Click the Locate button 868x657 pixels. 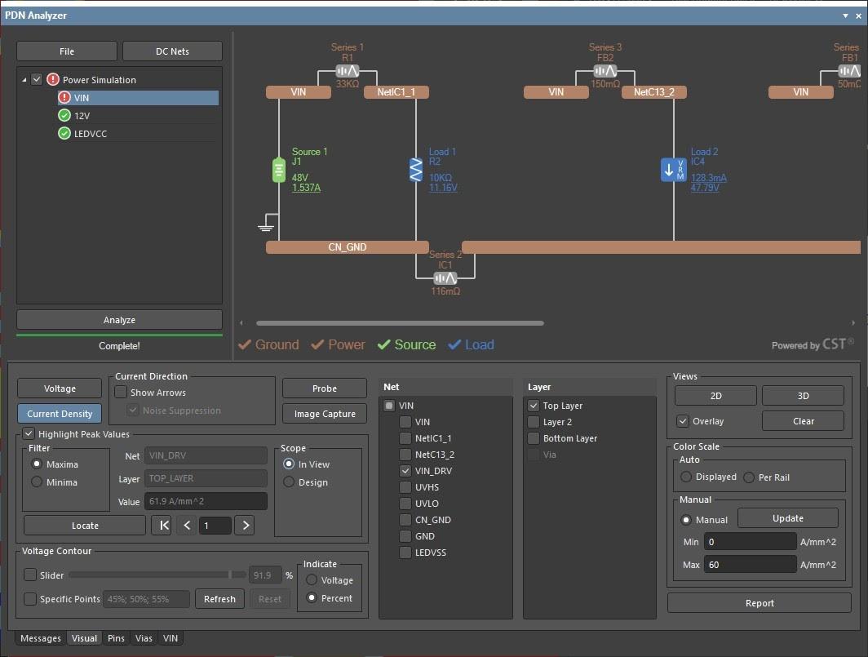(85, 525)
